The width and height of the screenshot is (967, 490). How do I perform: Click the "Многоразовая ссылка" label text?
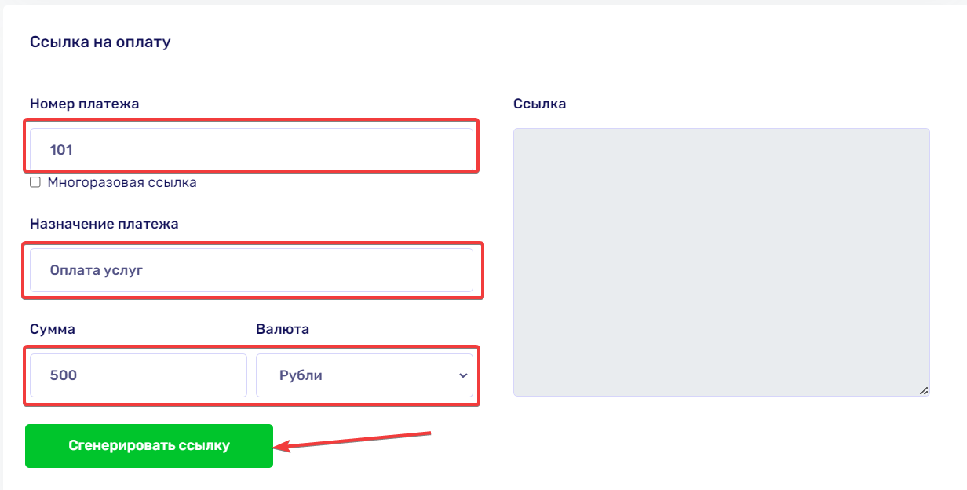click(x=122, y=182)
